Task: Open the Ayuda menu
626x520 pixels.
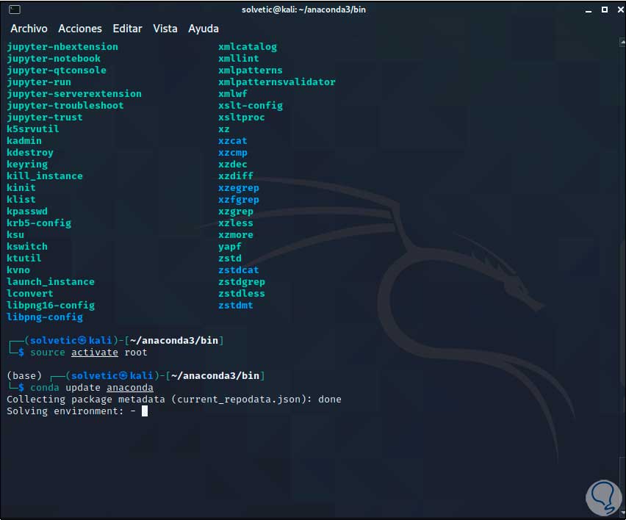Action: 204,29
